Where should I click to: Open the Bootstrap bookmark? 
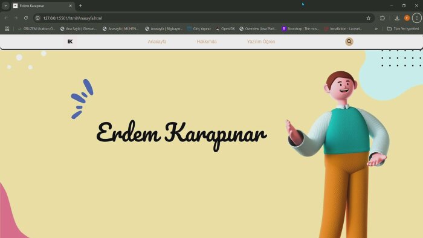coord(300,28)
